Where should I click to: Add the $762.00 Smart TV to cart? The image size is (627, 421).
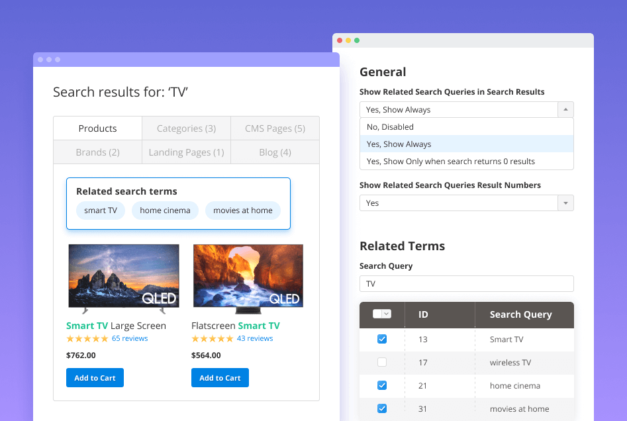[95, 378]
